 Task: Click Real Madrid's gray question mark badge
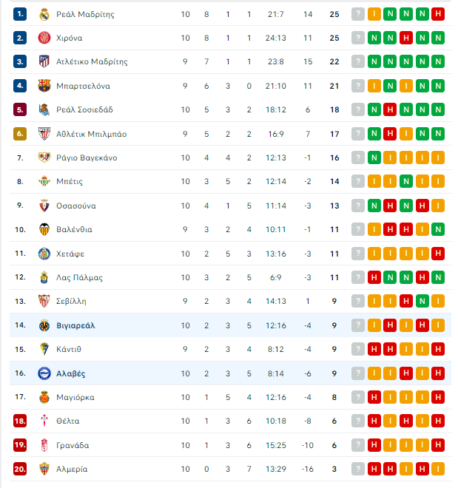[x=358, y=14]
